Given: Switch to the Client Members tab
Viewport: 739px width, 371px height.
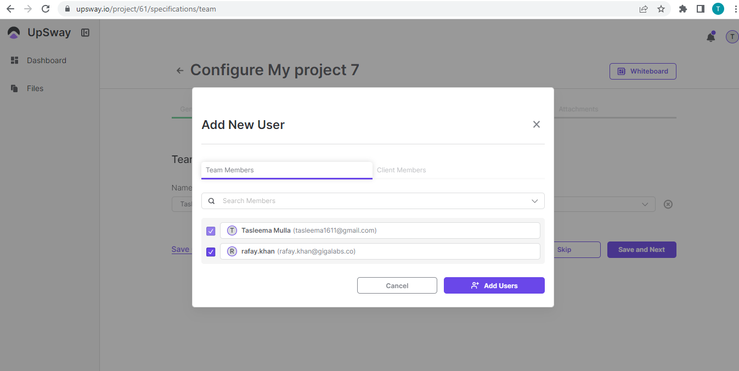Looking at the screenshot, I should [x=401, y=170].
